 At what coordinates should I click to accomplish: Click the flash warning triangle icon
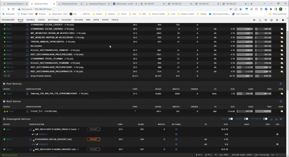click(x=5, y=112)
